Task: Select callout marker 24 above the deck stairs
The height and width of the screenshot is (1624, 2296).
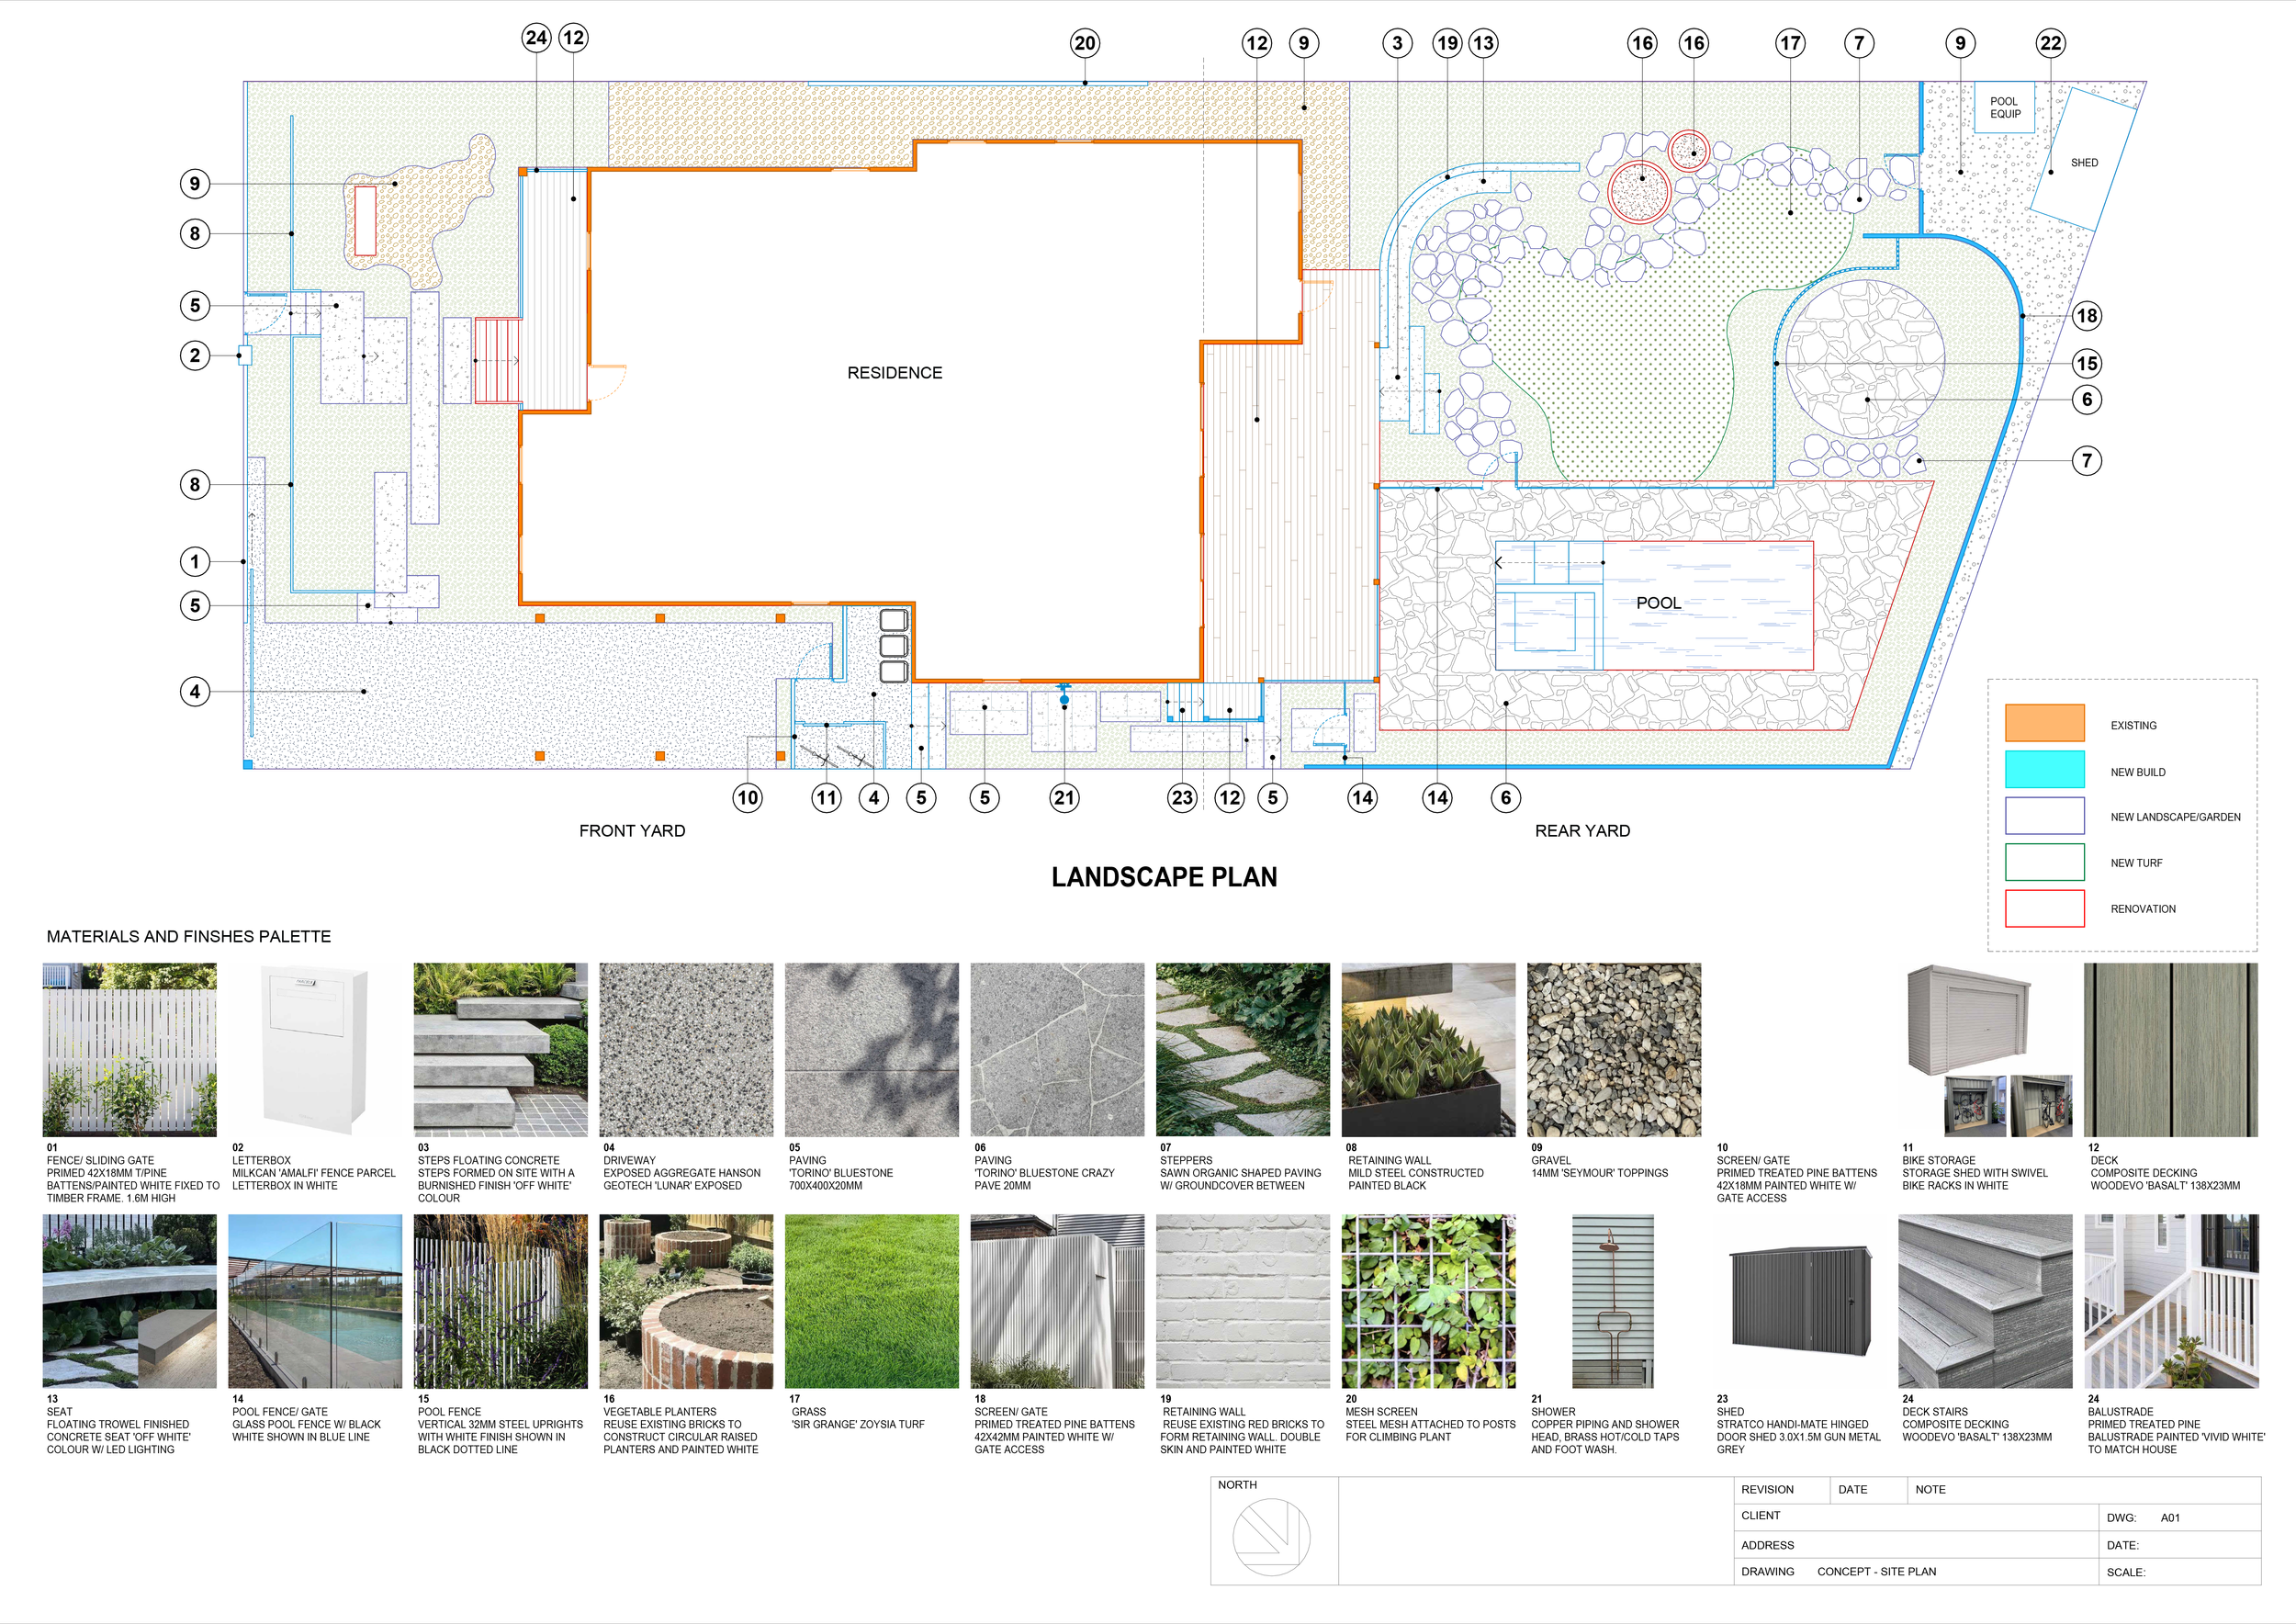Action: 536,37
